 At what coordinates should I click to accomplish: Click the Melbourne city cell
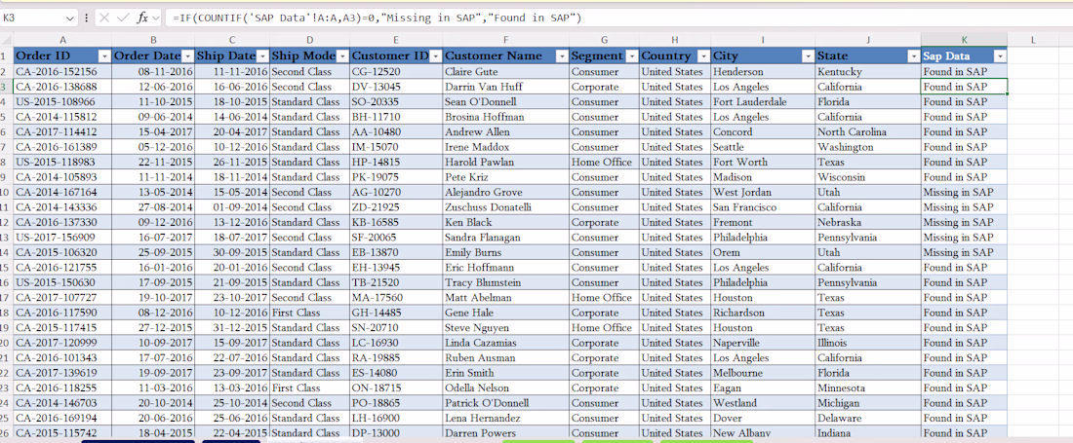[763, 373]
